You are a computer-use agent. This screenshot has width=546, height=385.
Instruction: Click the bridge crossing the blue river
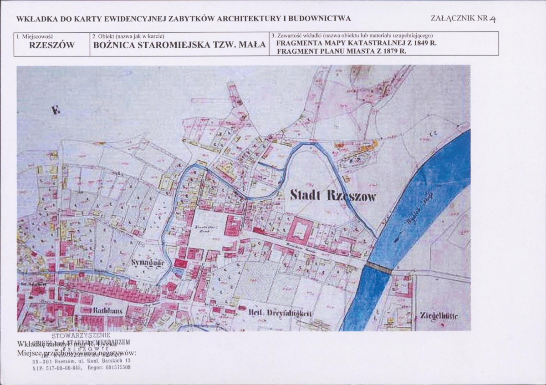coord(379,268)
